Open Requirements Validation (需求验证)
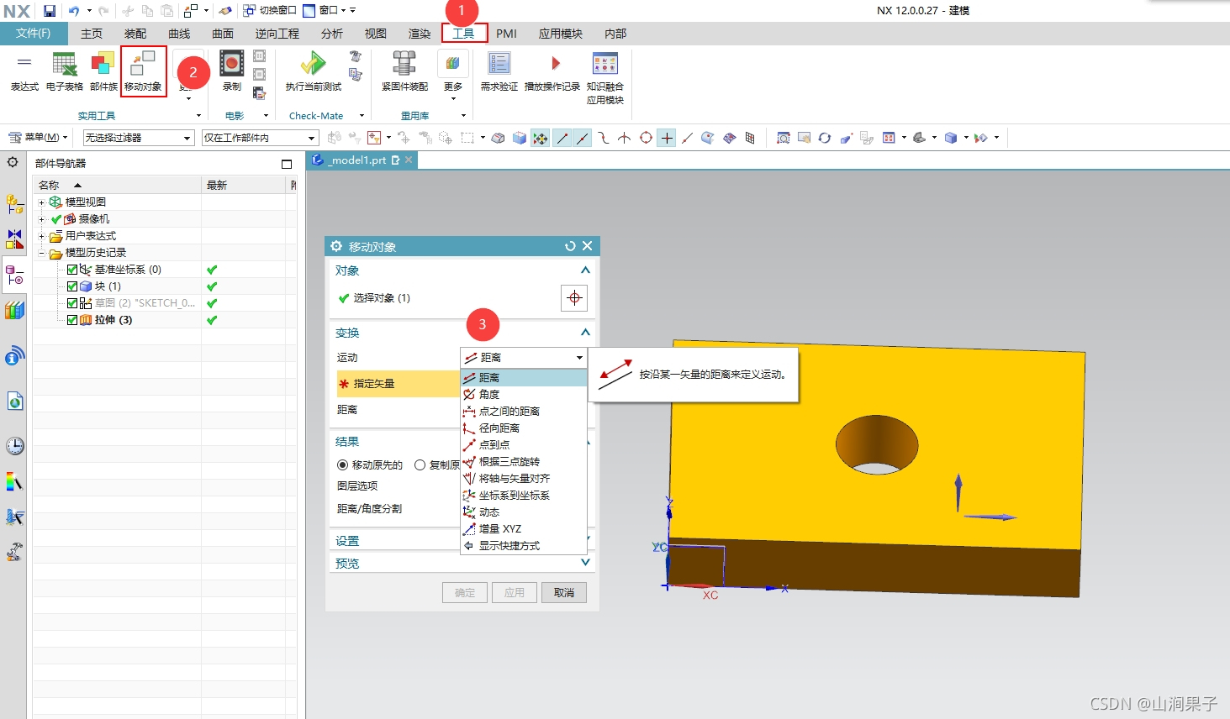 click(x=499, y=71)
